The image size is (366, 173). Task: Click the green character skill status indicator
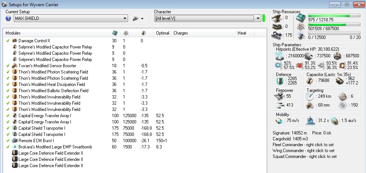coord(264,18)
